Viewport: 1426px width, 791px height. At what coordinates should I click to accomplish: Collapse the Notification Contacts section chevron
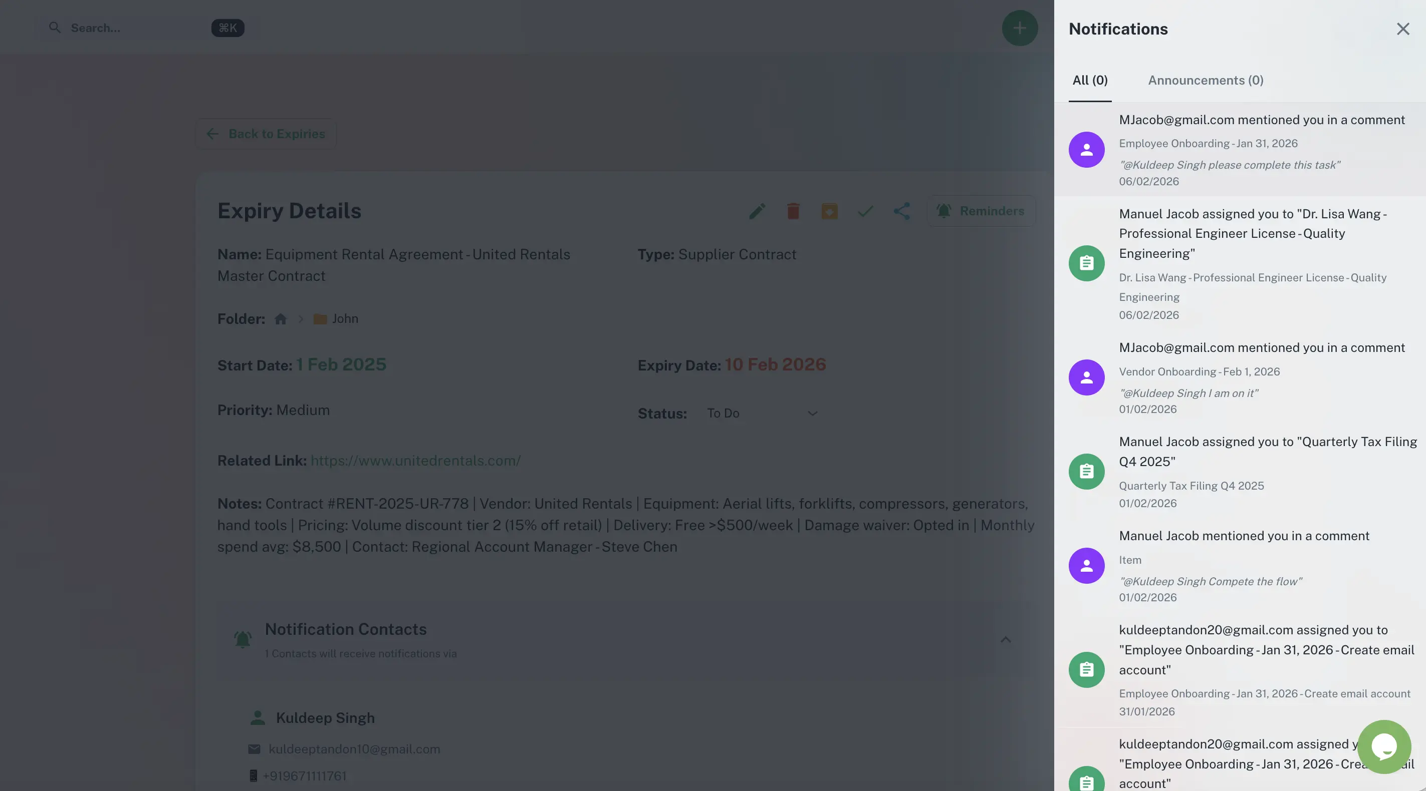click(x=1005, y=640)
